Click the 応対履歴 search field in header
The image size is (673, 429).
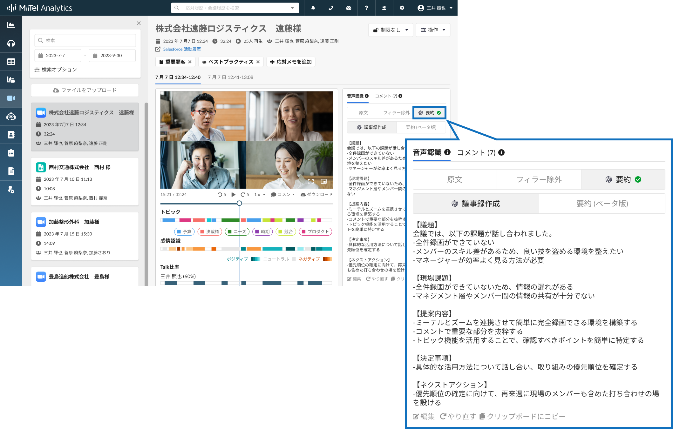coord(235,8)
